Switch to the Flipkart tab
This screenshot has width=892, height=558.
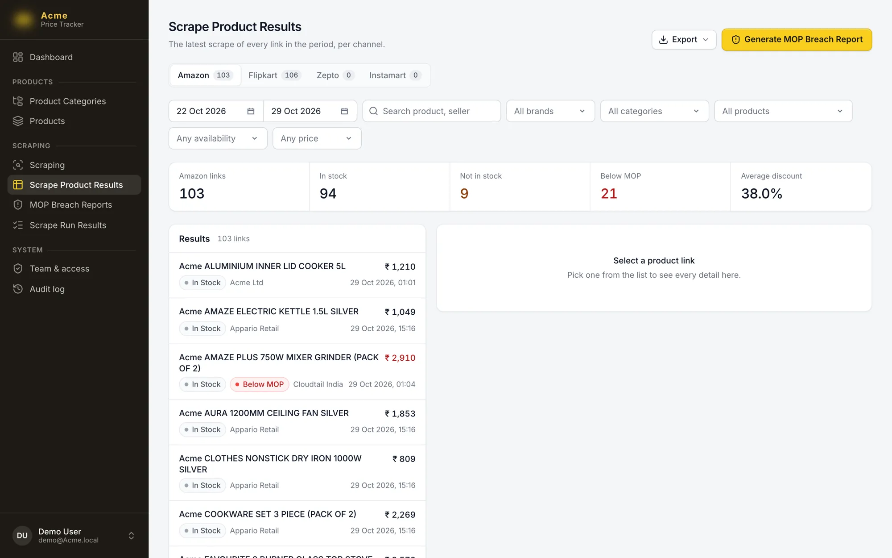point(275,75)
